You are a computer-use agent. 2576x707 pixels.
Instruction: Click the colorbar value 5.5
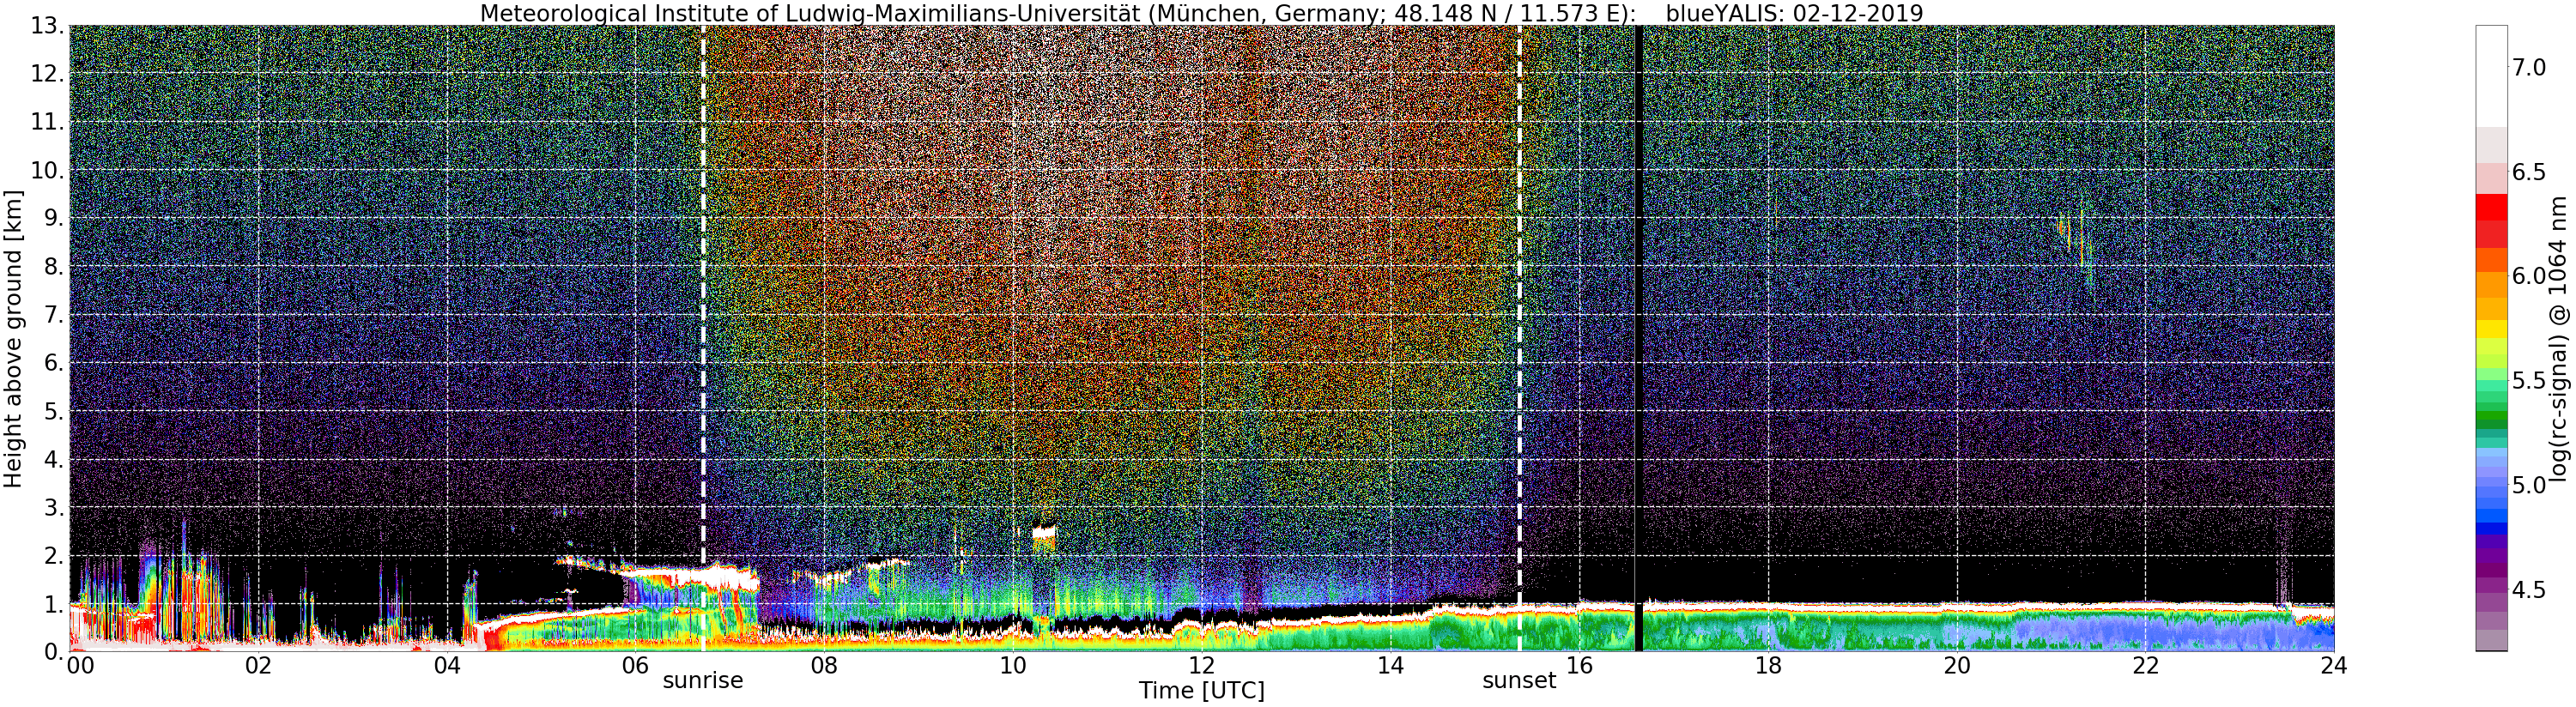[2528, 381]
